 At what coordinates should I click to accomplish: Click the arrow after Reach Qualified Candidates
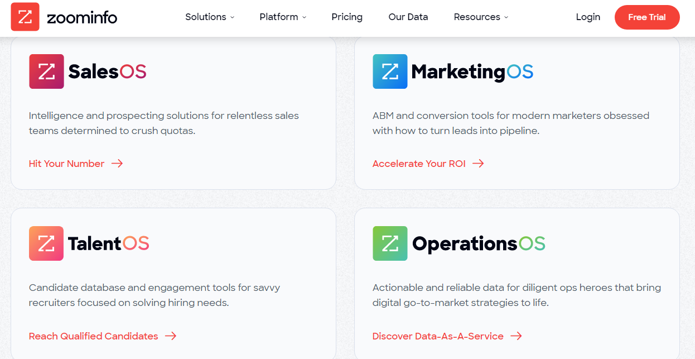pyautogui.click(x=171, y=336)
